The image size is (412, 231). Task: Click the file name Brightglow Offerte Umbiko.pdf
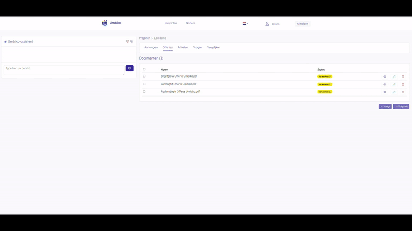(179, 76)
